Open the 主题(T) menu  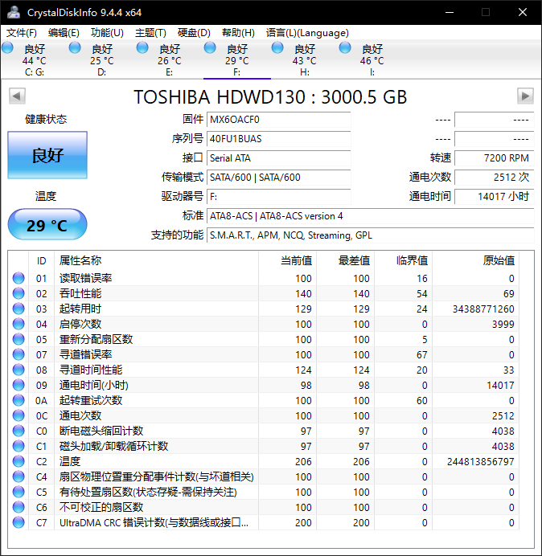click(x=150, y=33)
